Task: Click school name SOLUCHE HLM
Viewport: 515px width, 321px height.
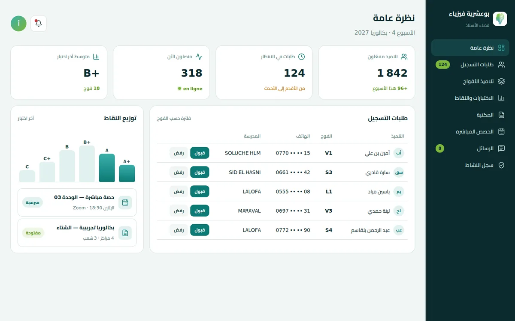Action: point(243,153)
